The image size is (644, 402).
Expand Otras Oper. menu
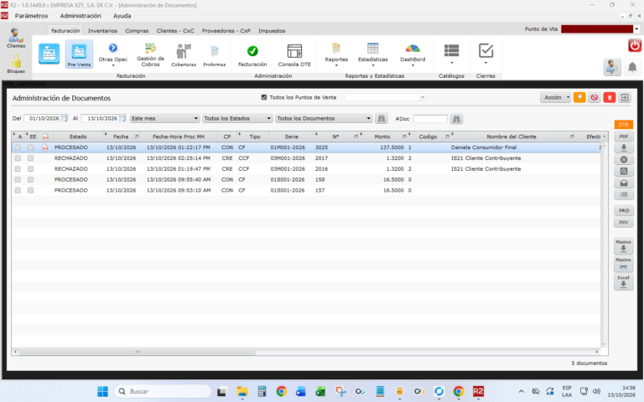tap(113, 54)
